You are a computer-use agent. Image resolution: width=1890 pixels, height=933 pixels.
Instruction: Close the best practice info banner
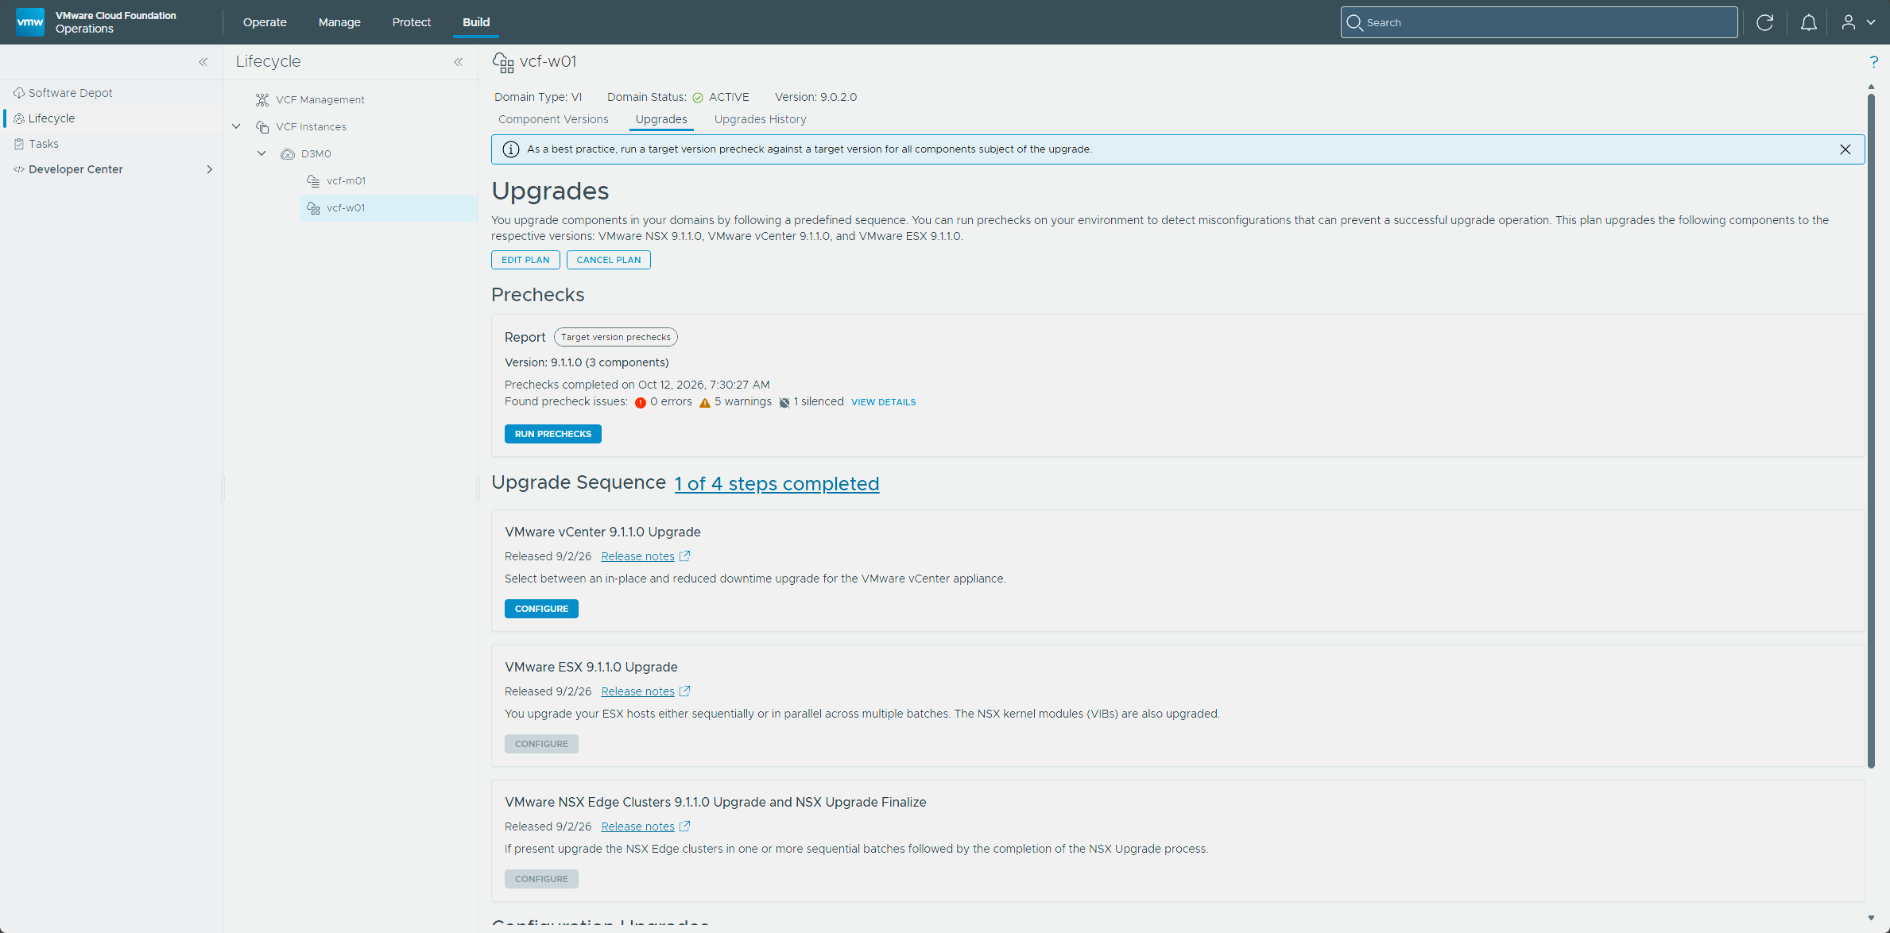tap(1845, 149)
